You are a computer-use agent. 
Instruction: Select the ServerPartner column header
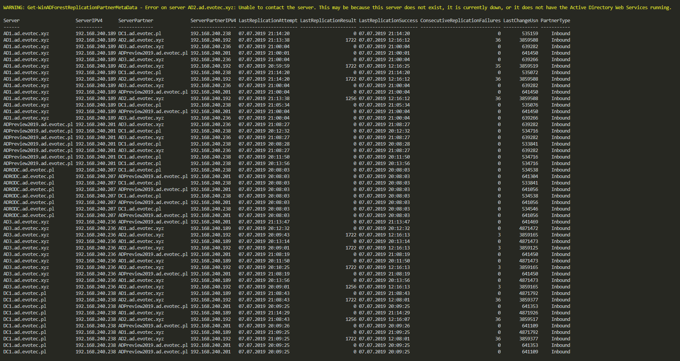(x=136, y=21)
